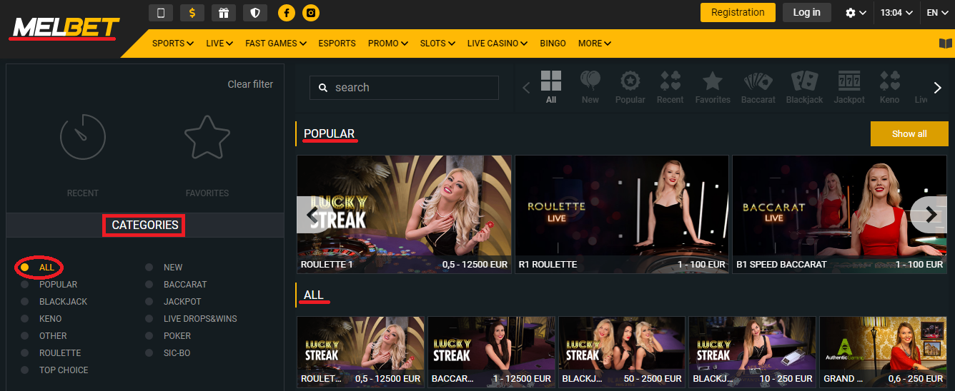Open the Facebook social icon
This screenshot has width=955, height=391.
pyautogui.click(x=287, y=12)
